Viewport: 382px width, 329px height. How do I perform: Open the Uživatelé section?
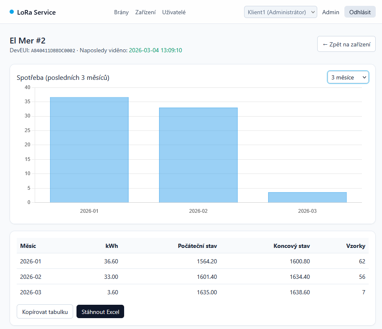click(x=174, y=12)
